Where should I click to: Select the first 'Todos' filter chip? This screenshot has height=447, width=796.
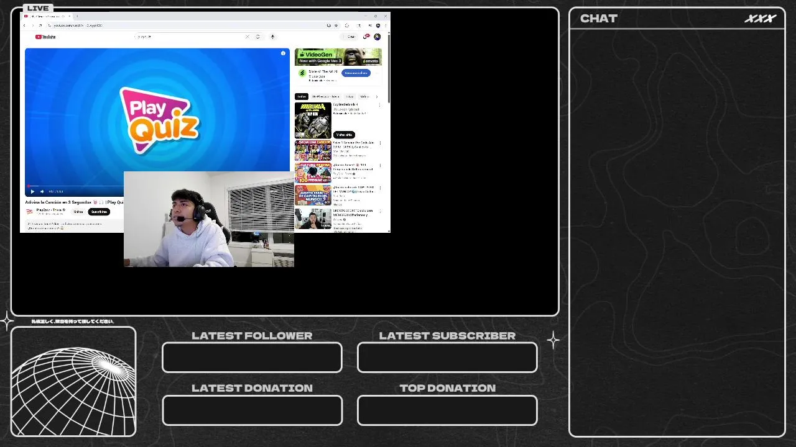(302, 97)
